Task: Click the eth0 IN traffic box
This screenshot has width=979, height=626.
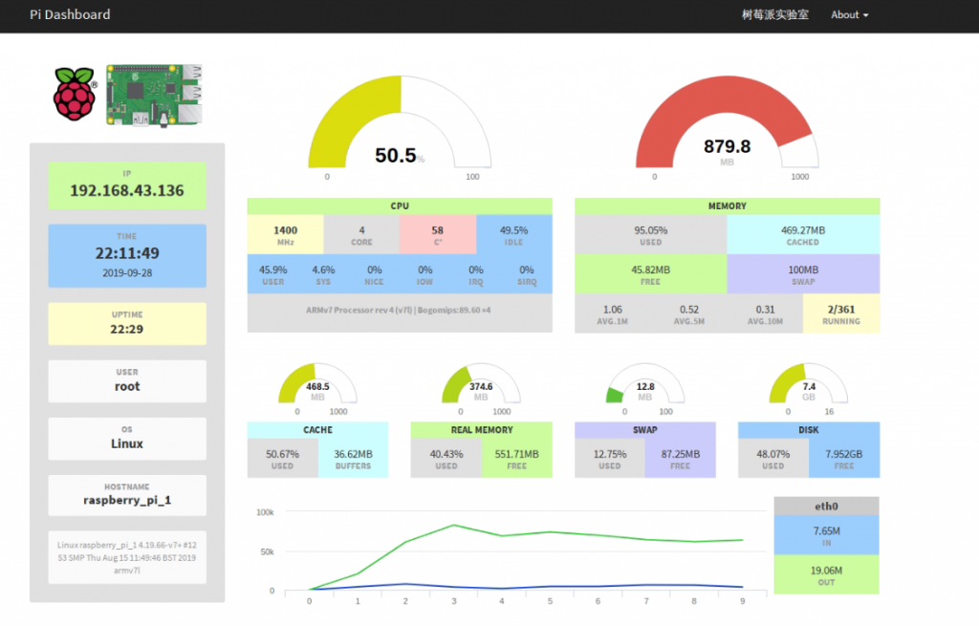Action: pos(827,535)
